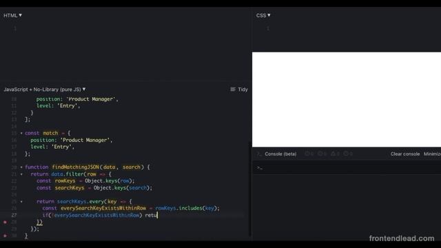Click the partially typed 'retu' text
This screenshot has width=441, height=248.
coord(151,216)
